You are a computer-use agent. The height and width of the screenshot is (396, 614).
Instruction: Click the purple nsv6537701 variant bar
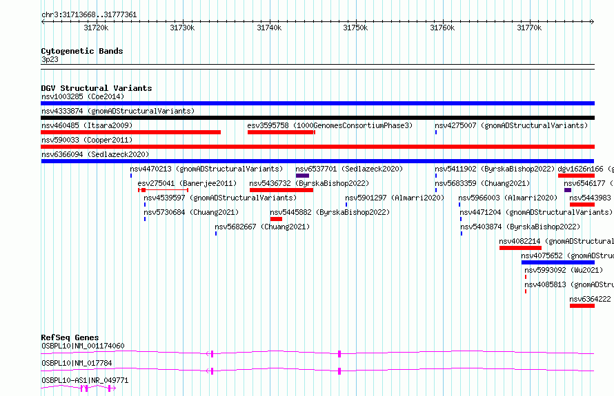tap(302, 176)
